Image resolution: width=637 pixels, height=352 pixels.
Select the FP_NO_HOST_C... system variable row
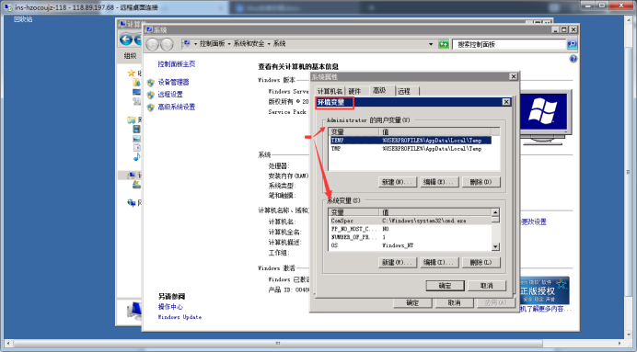tap(411, 229)
